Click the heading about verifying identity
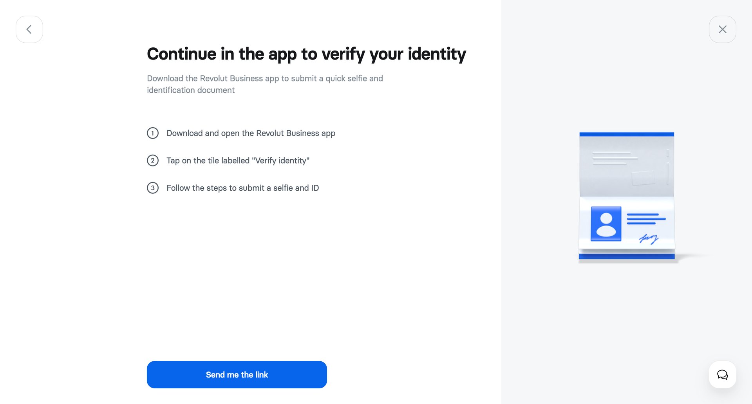Viewport: 752px width, 404px height. (x=306, y=54)
